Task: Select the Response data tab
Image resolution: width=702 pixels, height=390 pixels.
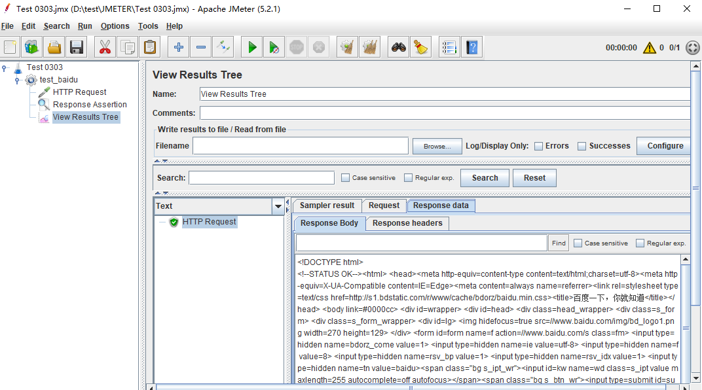Action: [441, 205]
